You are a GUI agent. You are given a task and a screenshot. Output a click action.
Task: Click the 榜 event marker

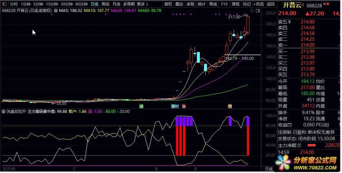pos(230,106)
